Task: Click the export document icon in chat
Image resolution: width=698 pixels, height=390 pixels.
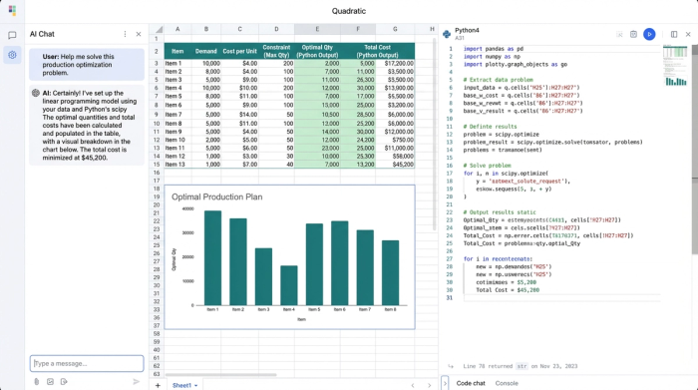Action: coord(64,382)
